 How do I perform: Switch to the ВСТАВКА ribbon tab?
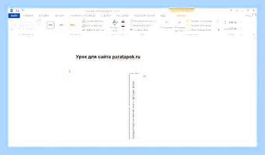(44, 16)
